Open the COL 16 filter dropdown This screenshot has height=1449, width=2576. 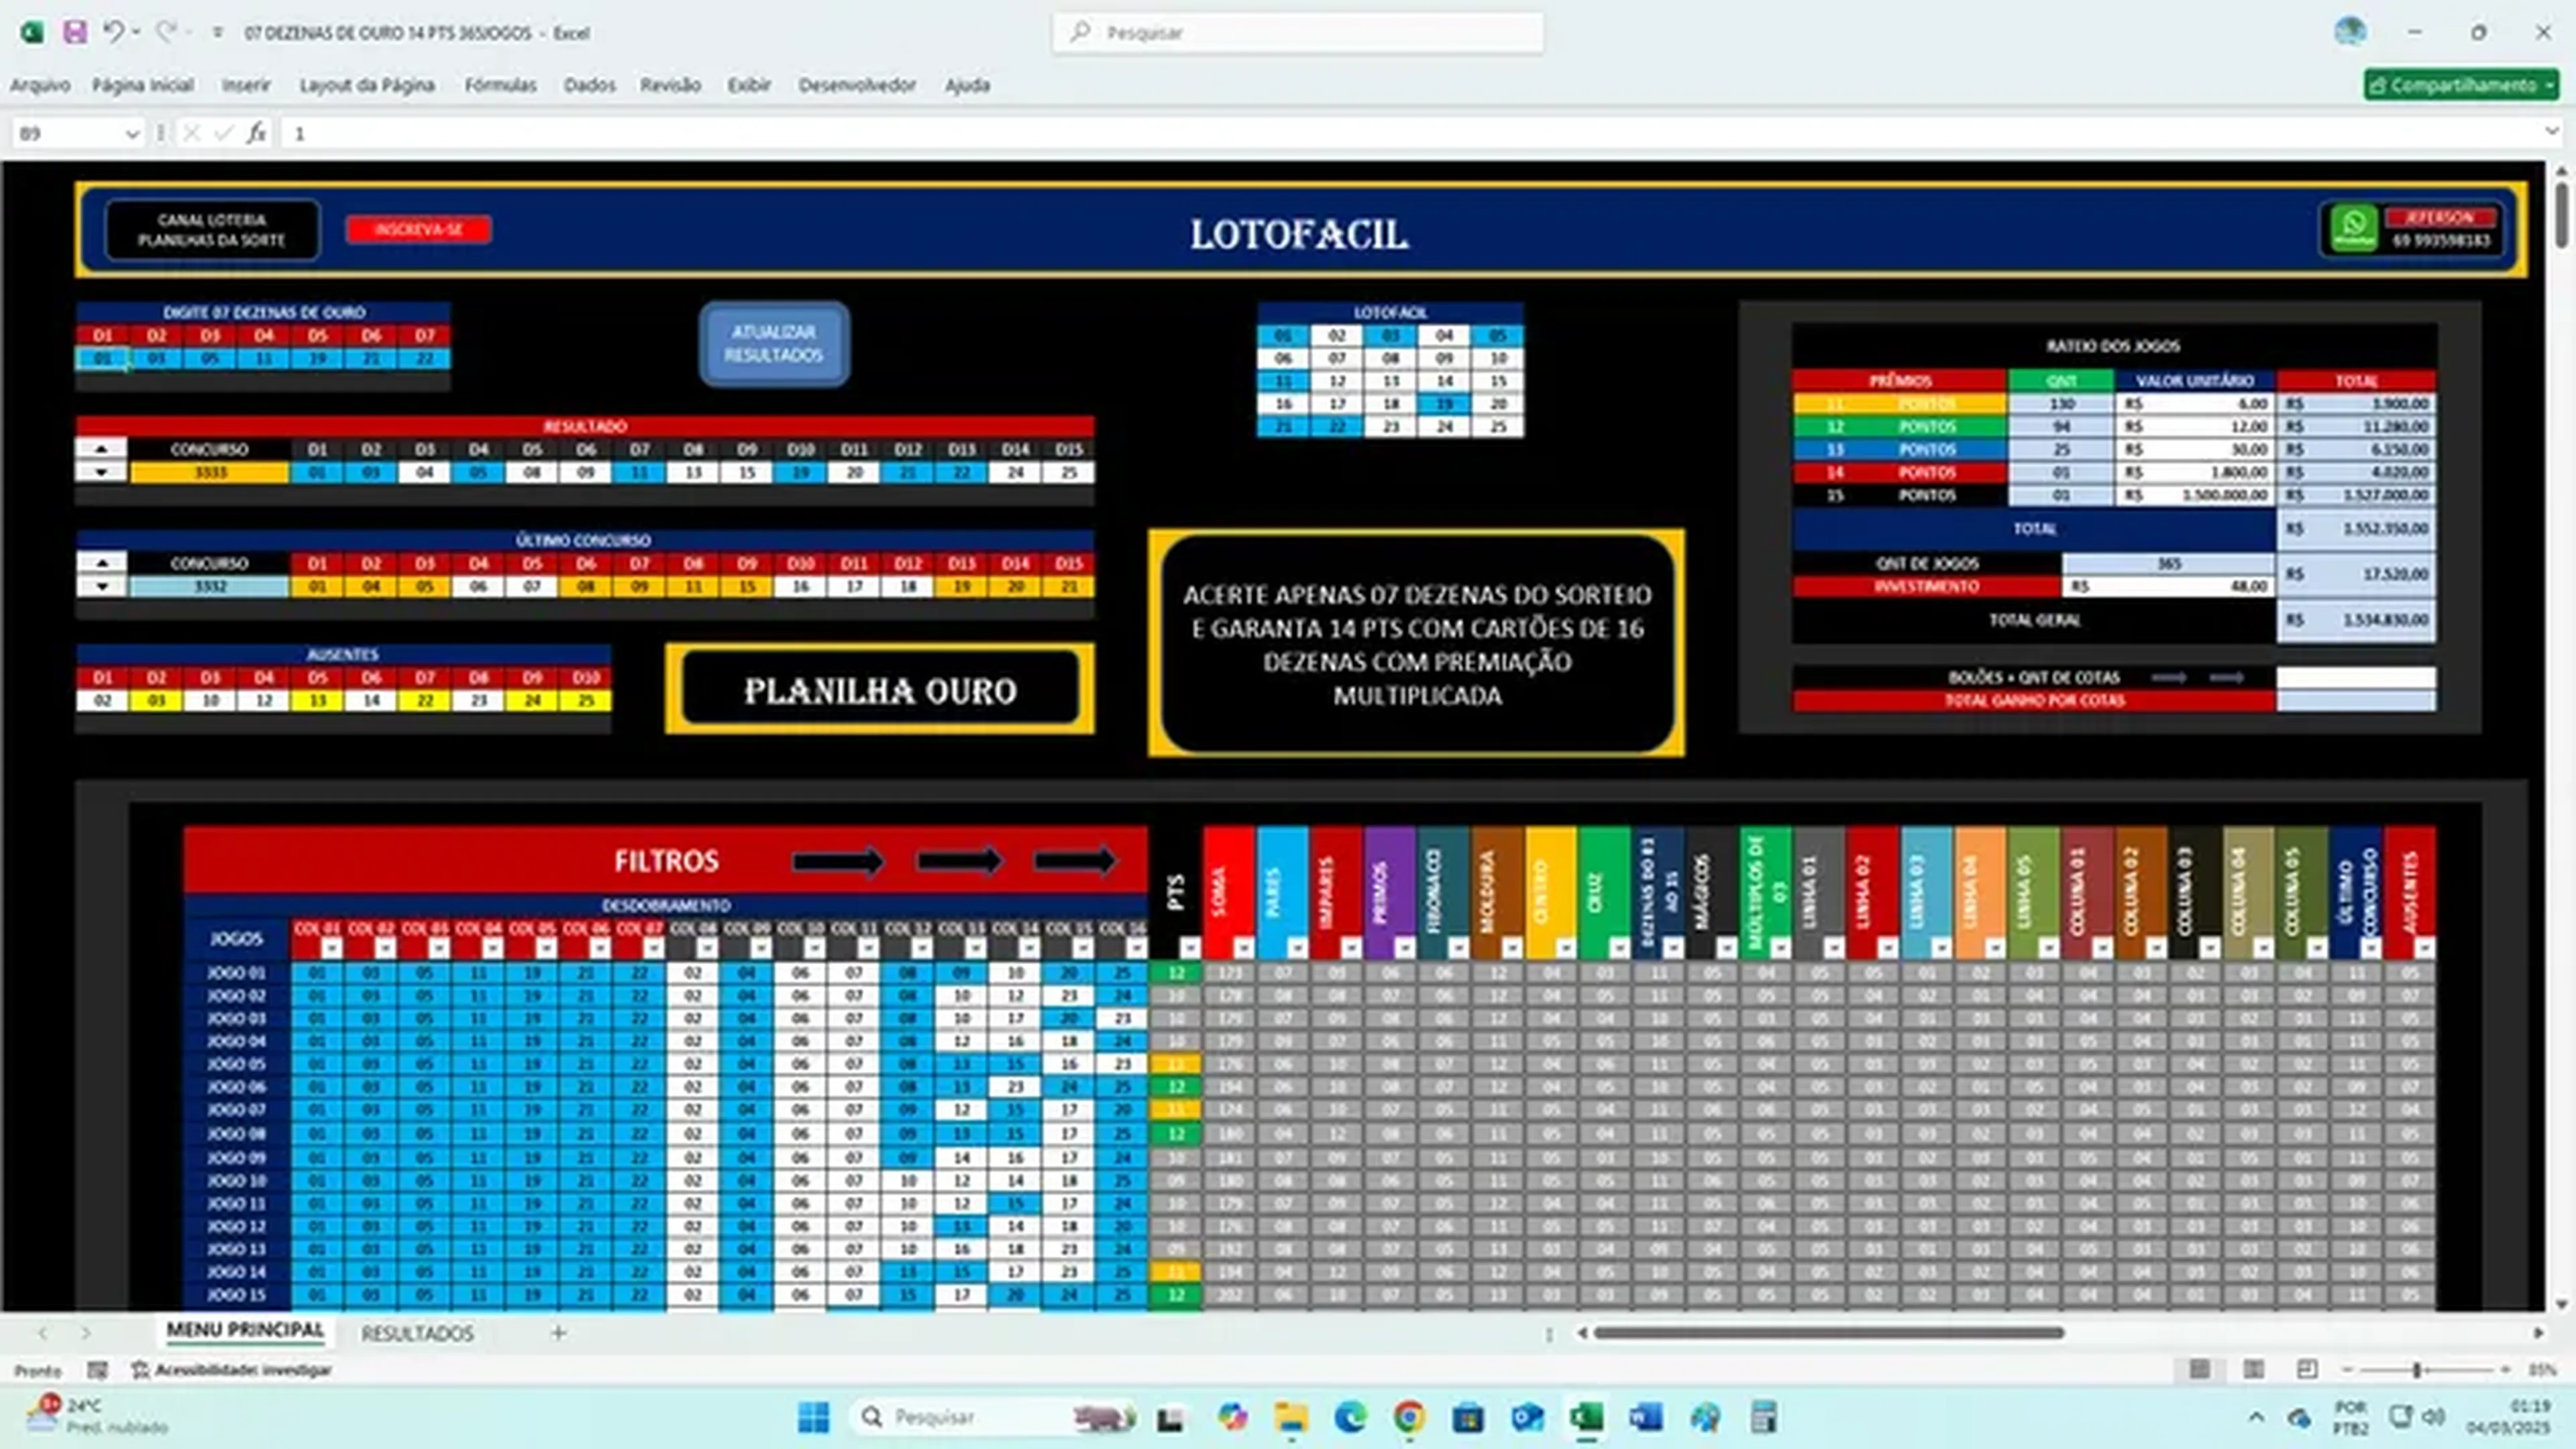pos(1136,947)
